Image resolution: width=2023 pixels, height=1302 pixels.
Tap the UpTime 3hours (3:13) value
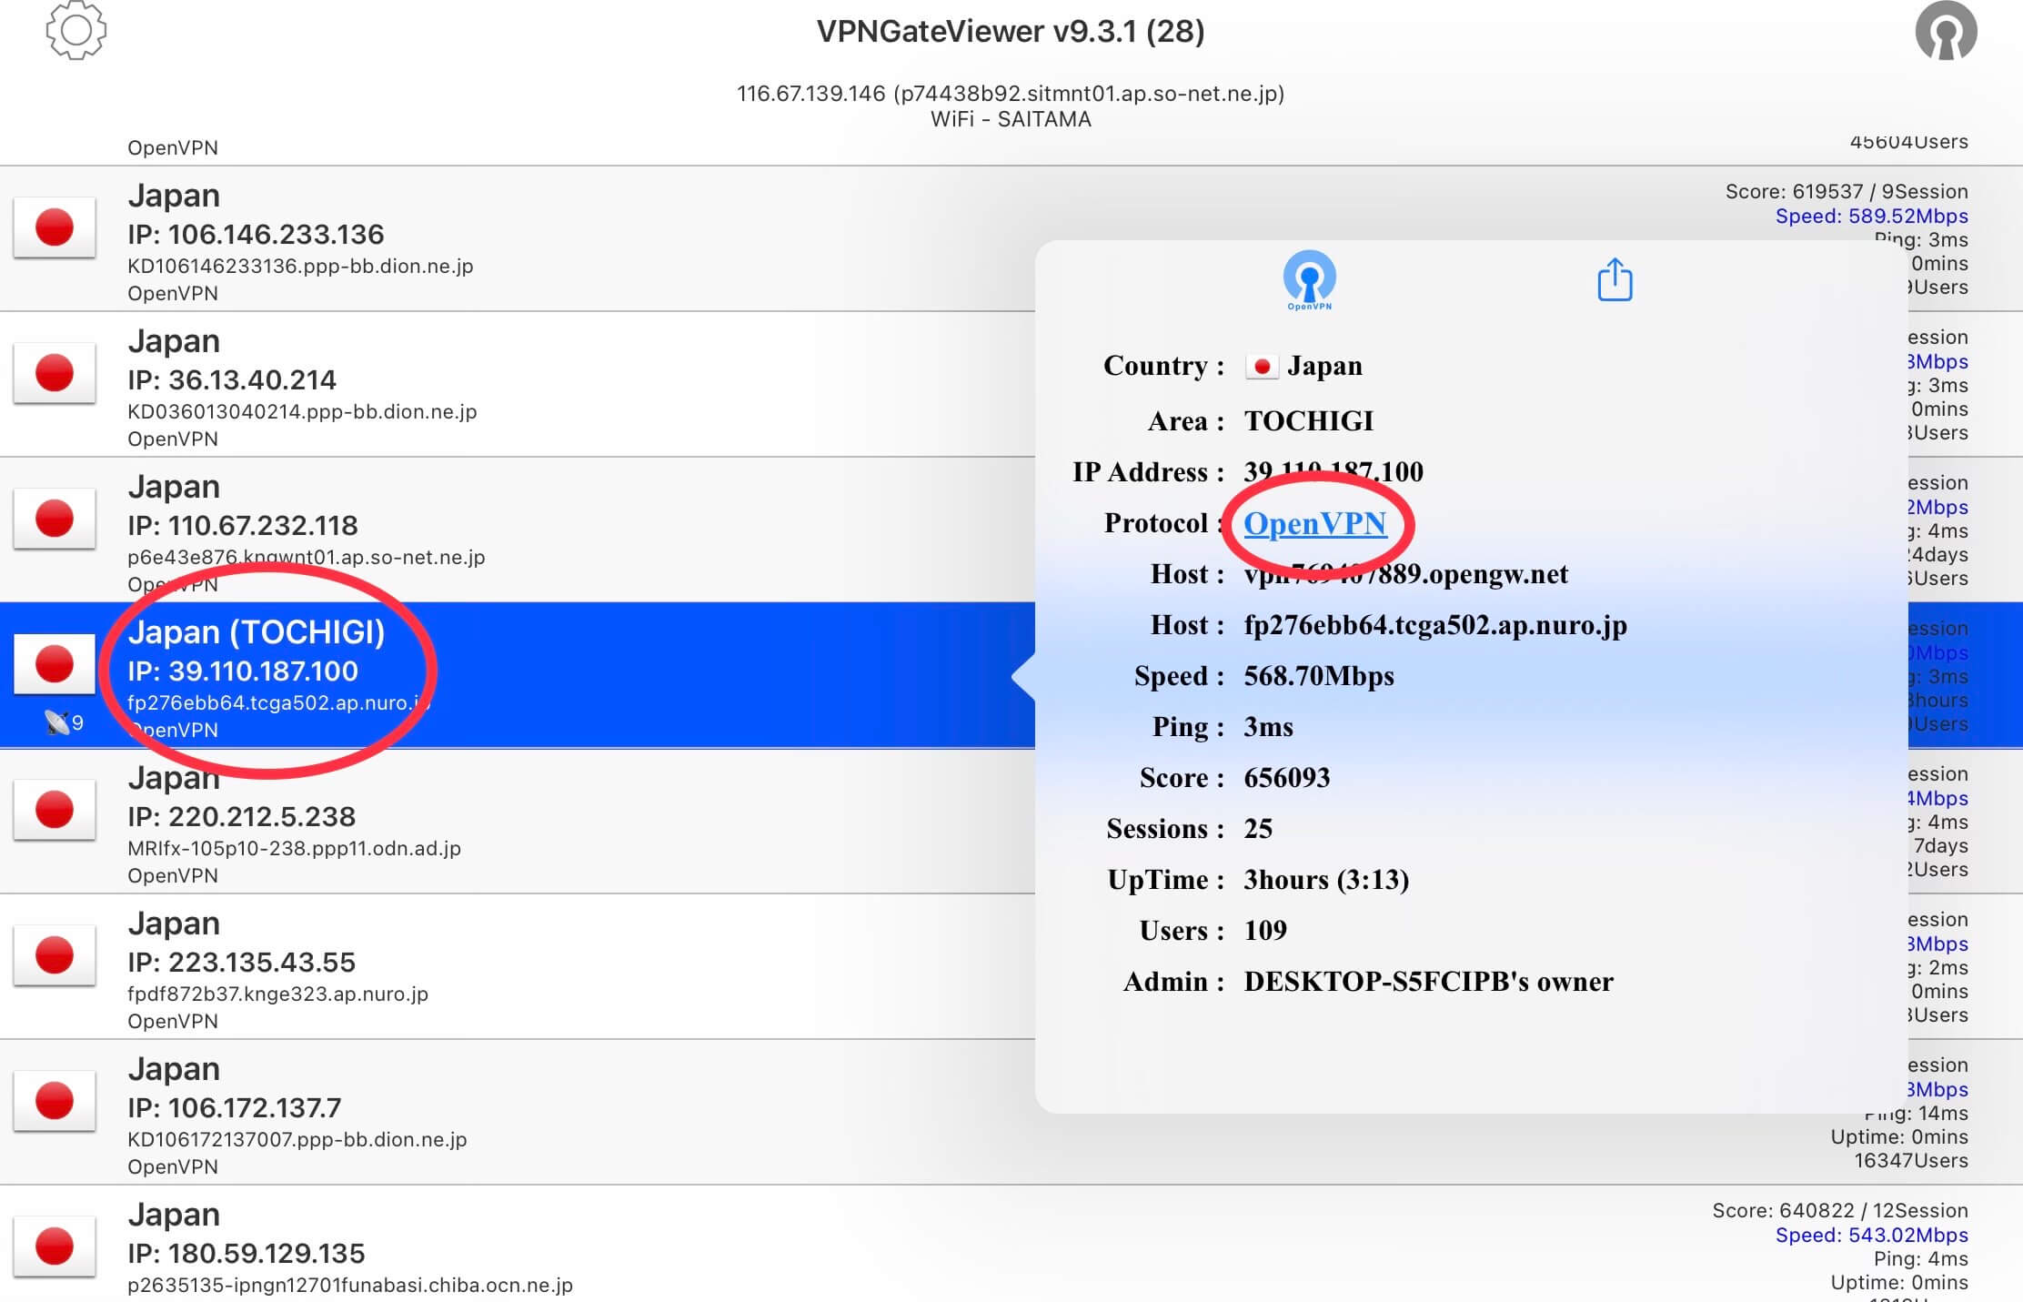point(1326,880)
